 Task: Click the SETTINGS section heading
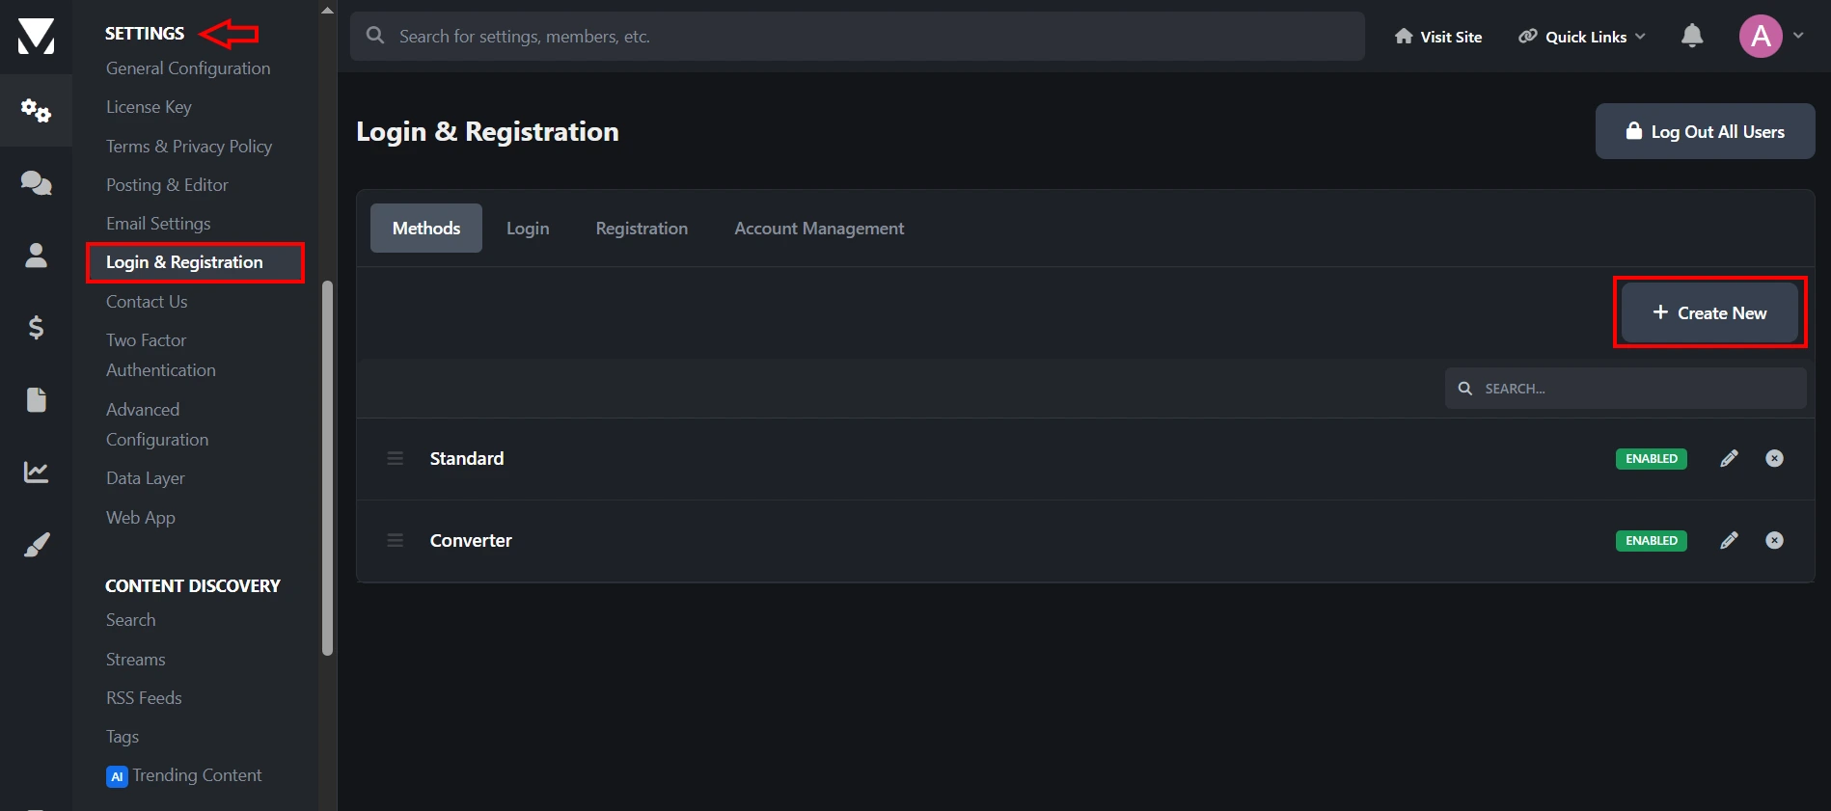coord(145,34)
